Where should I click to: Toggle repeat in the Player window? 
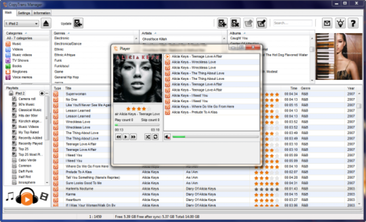coord(155,137)
